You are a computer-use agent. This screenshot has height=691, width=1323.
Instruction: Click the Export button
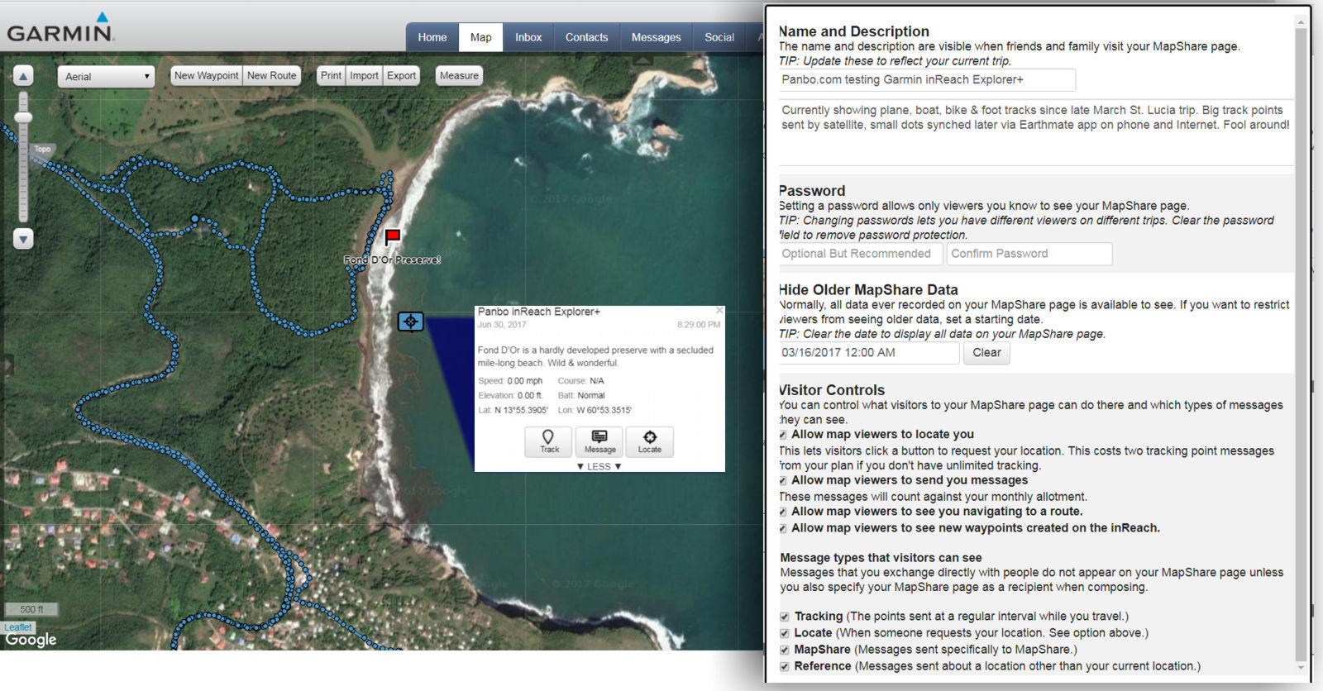401,75
